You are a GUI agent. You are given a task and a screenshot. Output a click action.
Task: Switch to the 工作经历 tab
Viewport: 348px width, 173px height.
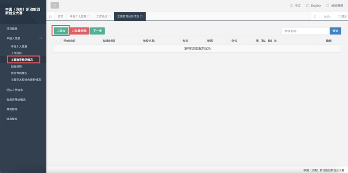pyautogui.click(x=102, y=17)
